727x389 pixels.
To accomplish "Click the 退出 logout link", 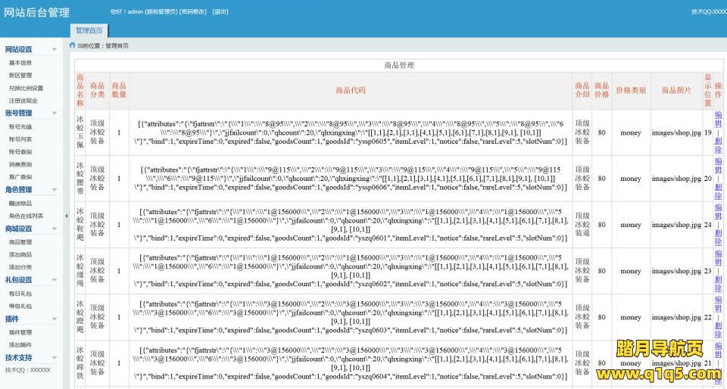I will 220,12.
